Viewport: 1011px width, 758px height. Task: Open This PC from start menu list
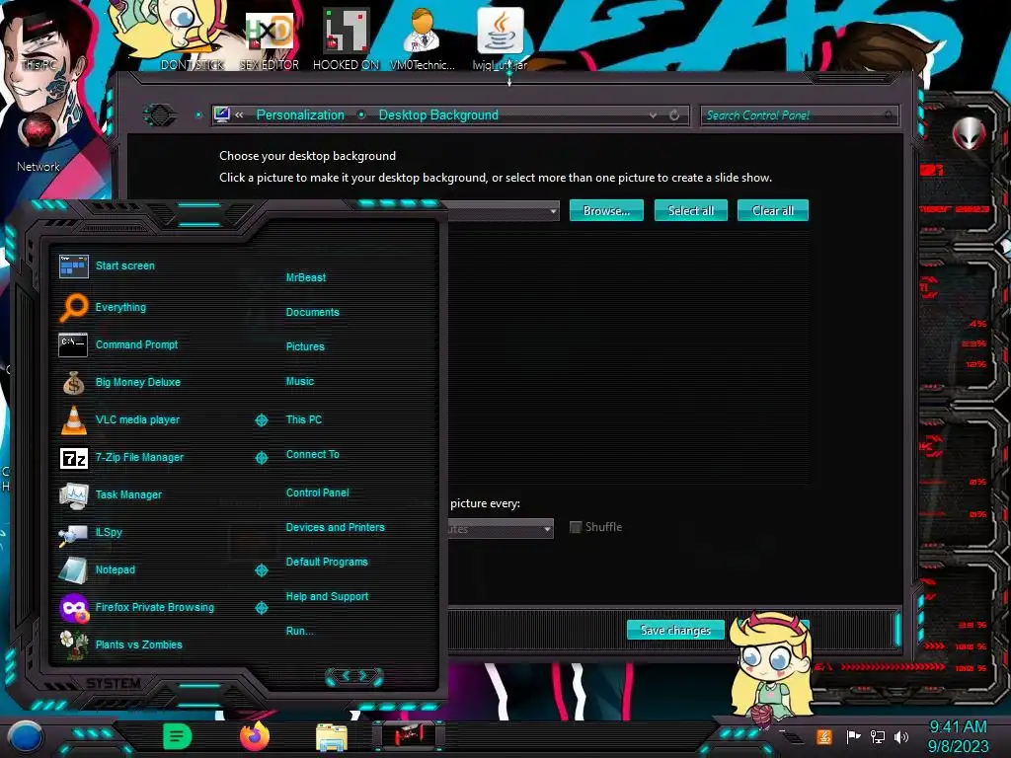click(x=304, y=418)
